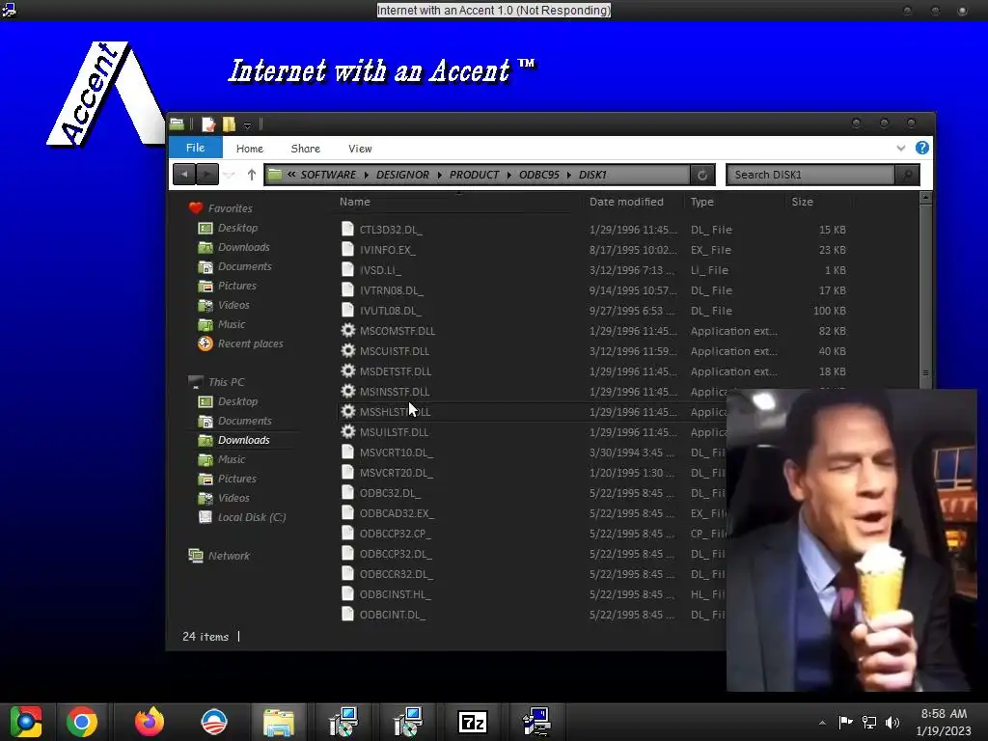Select MSCOMSTF.DLL gear icon
The image size is (988, 741).
click(x=347, y=330)
